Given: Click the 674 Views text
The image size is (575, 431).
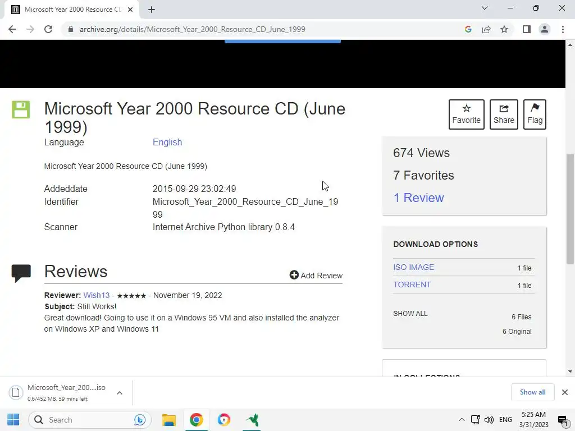Looking at the screenshot, I should (421, 153).
